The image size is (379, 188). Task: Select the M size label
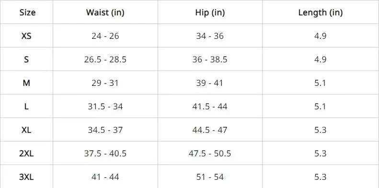coord(26,83)
